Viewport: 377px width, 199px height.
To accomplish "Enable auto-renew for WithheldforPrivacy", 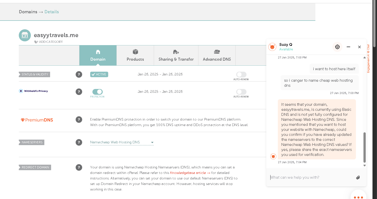I will click(x=241, y=92).
